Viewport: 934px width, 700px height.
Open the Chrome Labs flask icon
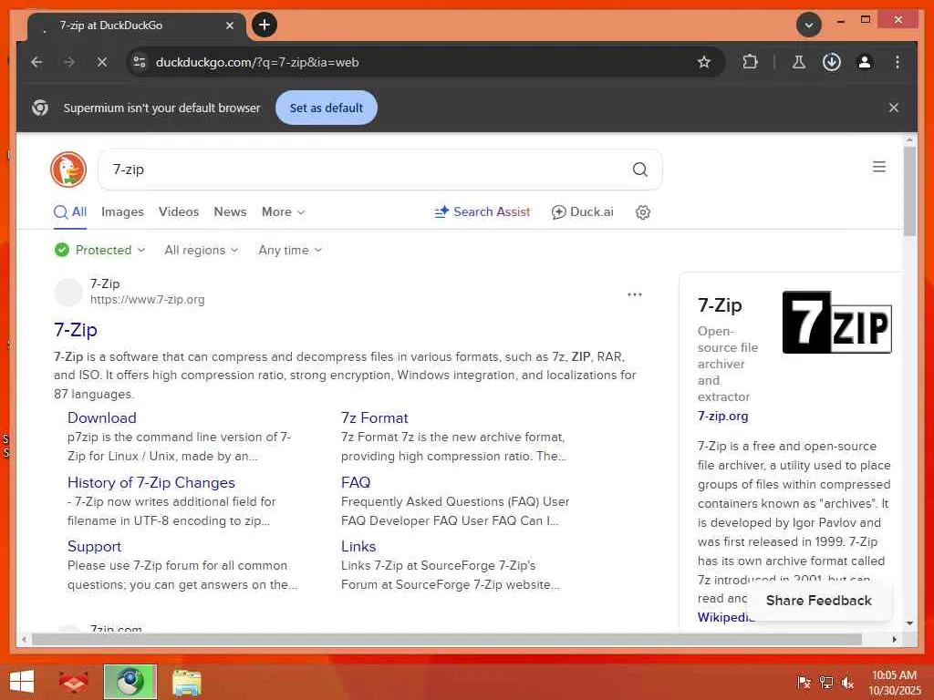(799, 62)
